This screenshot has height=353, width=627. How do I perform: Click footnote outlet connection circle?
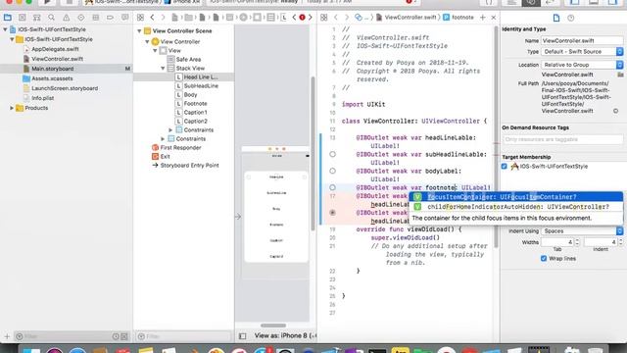(x=333, y=187)
